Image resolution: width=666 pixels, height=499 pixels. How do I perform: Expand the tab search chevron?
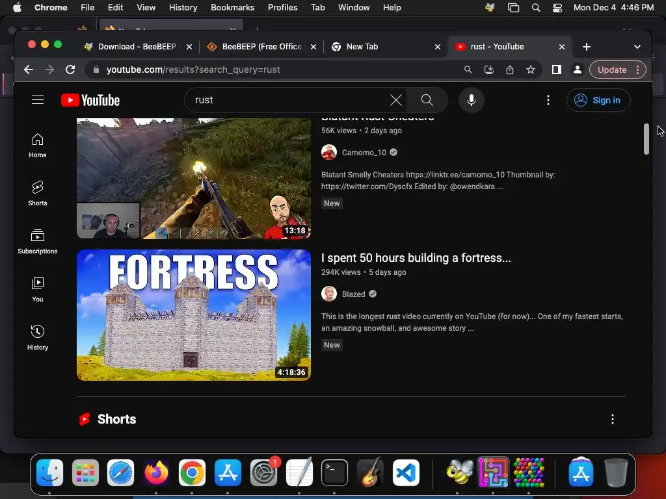pos(637,47)
